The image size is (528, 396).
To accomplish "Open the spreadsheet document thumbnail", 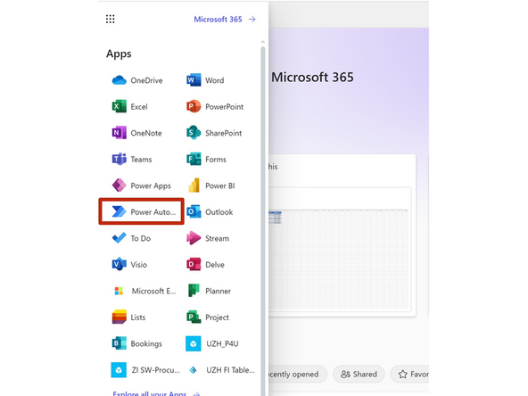I will pyautogui.click(x=340, y=249).
